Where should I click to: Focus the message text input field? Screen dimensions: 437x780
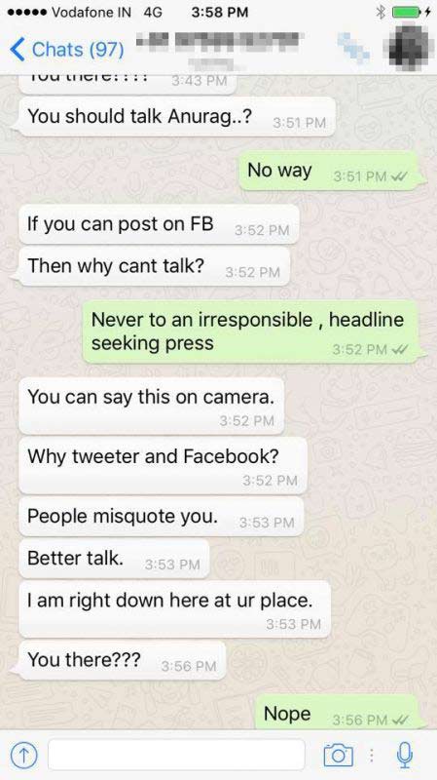(x=176, y=755)
